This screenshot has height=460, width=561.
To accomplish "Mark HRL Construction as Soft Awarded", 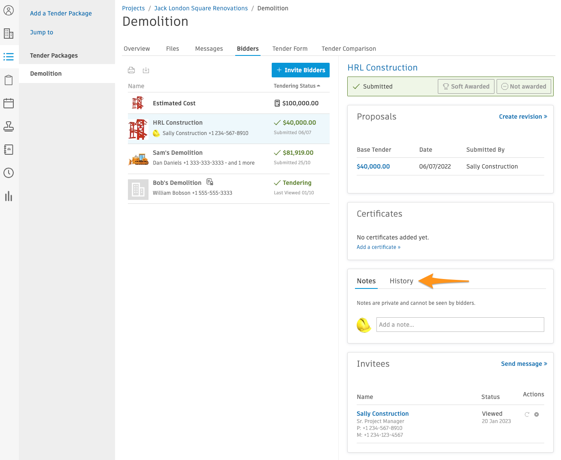I will point(466,86).
